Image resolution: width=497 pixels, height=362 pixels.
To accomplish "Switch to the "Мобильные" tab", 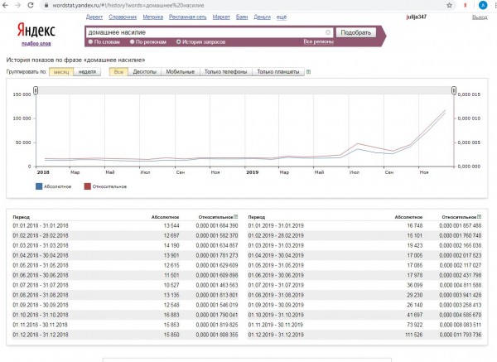I will pos(181,72).
